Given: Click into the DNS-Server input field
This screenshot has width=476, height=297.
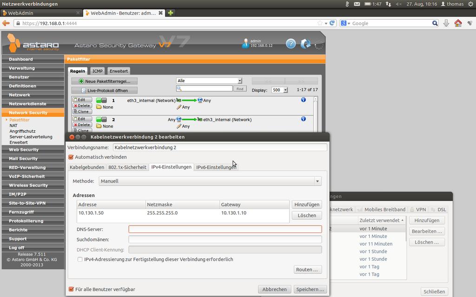Looking at the screenshot, I should point(225,229).
